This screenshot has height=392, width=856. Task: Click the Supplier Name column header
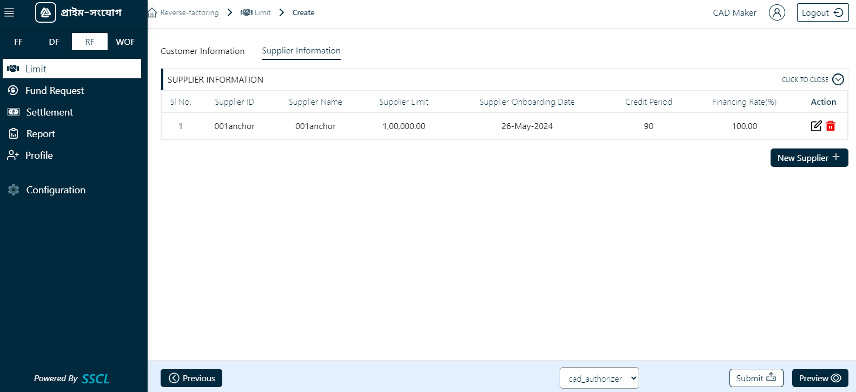coord(315,102)
